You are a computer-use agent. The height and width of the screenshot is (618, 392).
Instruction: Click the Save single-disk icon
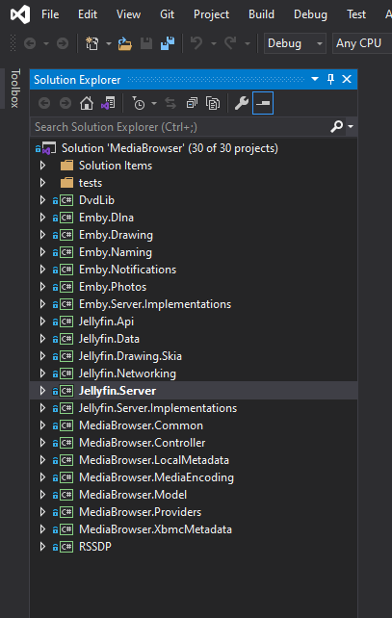click(x=146, y=43)
